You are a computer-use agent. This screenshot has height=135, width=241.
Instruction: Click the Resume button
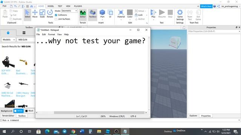pos(162,14)
